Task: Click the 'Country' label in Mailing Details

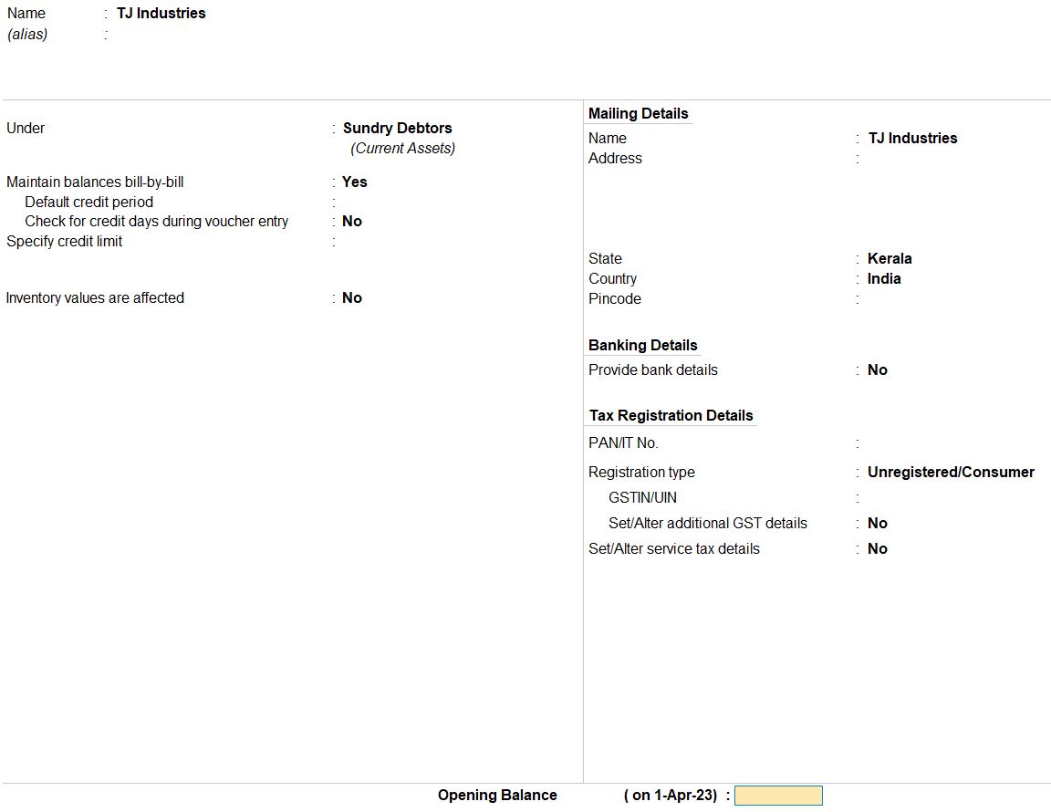Action: pos(613,279)
